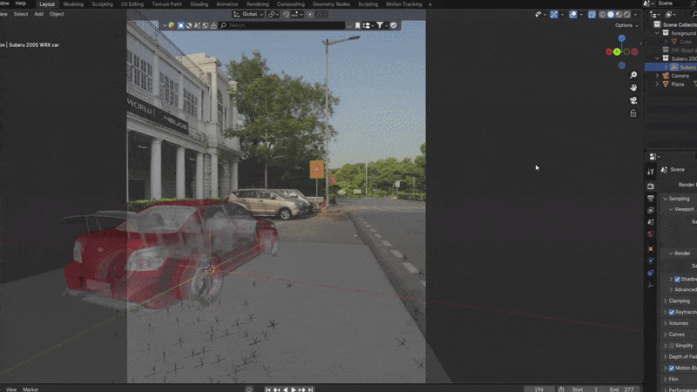The width and height of the screenshot is (697, 392).
Task: Open the Physics properties tab icon
Action: (x=651, y=260)
